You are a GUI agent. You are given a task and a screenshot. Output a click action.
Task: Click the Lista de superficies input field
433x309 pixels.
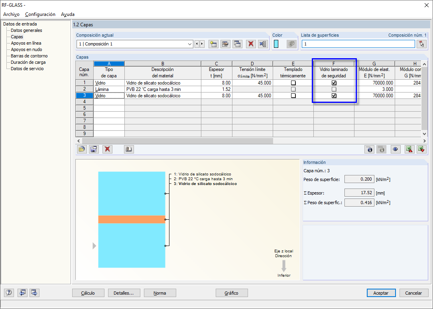click(x=358, y=44)
